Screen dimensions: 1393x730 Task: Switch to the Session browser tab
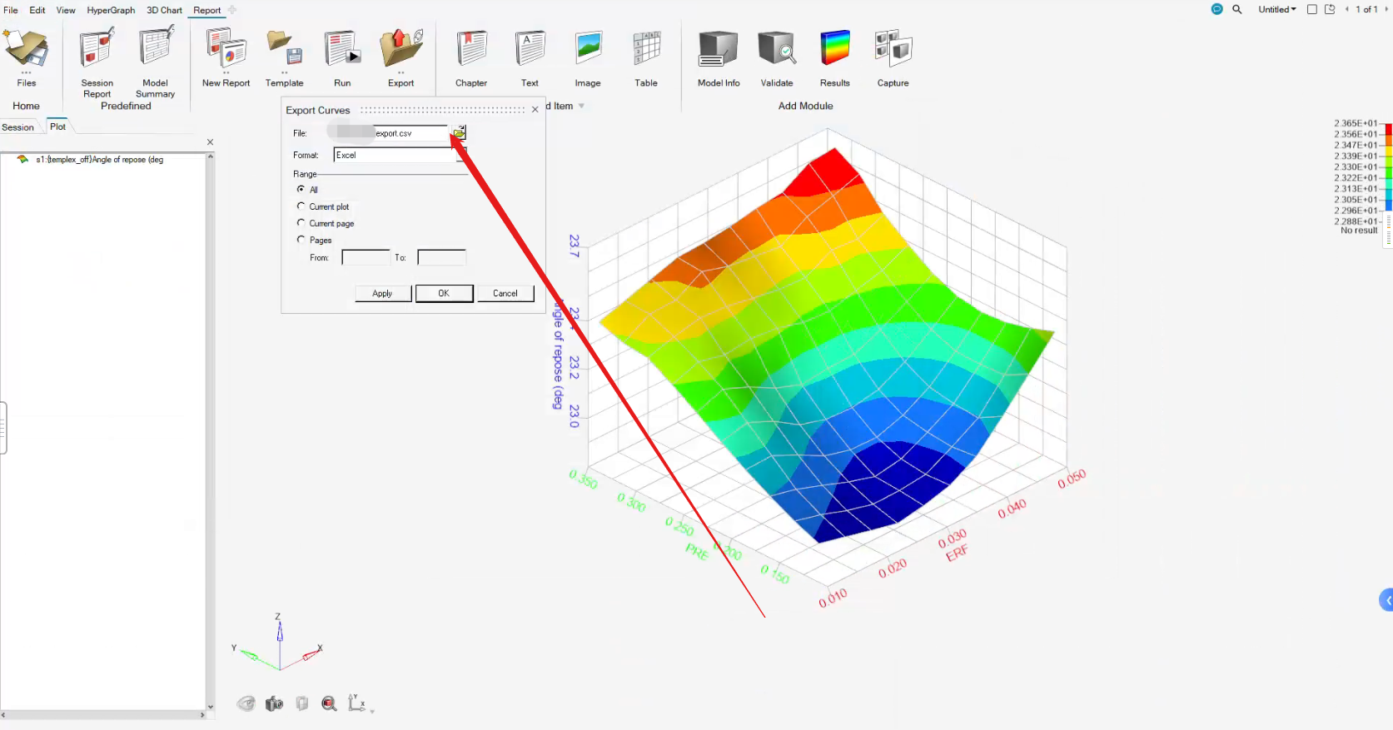17,127
